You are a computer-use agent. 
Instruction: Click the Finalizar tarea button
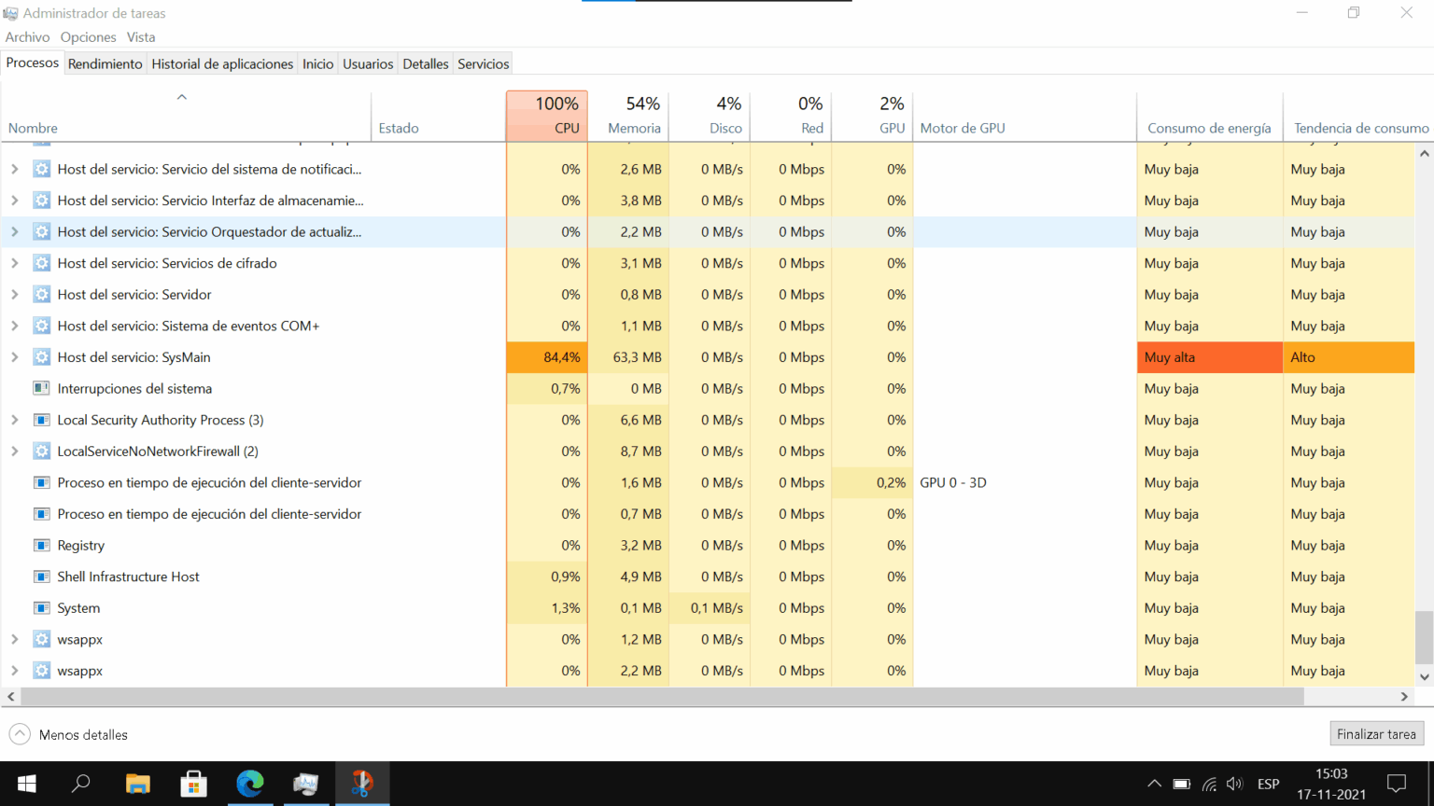[x=1376, y=734]
